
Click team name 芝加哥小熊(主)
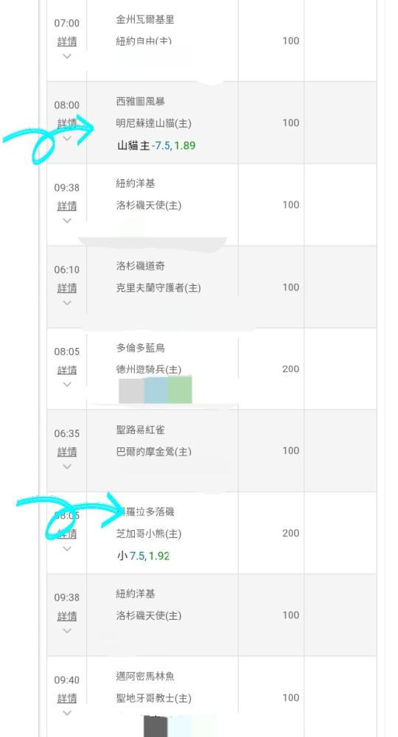tap(148, 534)
